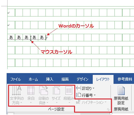Viewport: 134px width, 115px height.
Task: Expand the サイズ dropdown arrow
Action: (57, 103)
